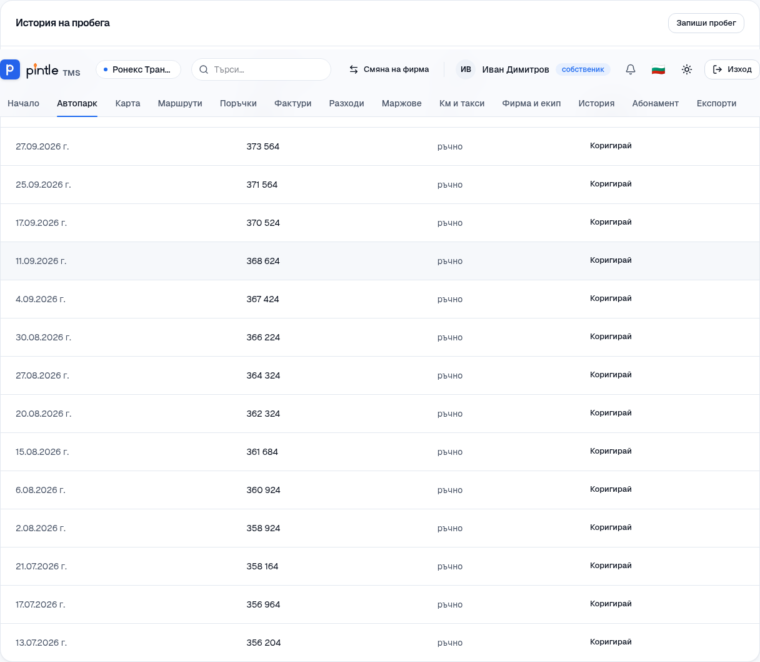Select the Маржове tab
760x662 pixels.
coord(401,103)
